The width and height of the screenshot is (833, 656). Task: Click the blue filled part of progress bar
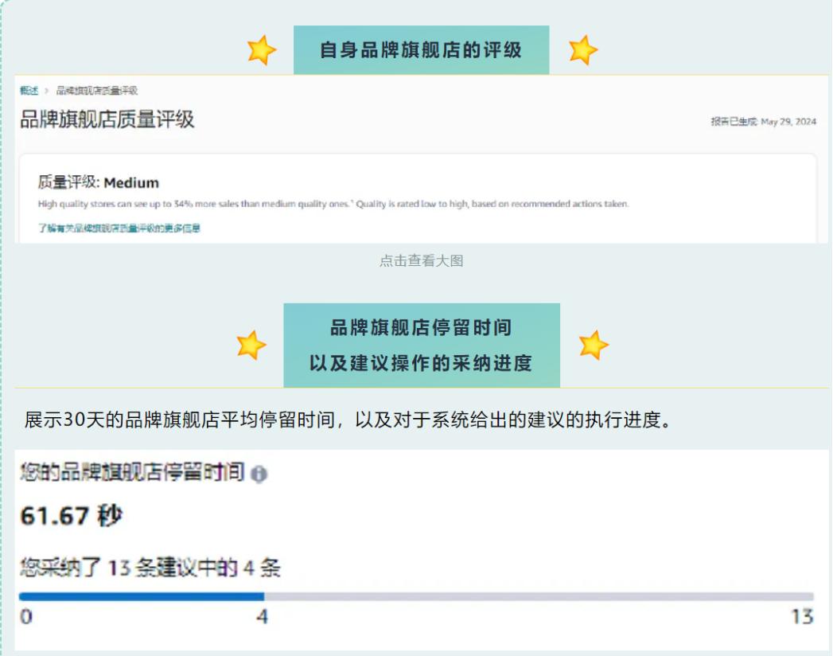(142, 596)
